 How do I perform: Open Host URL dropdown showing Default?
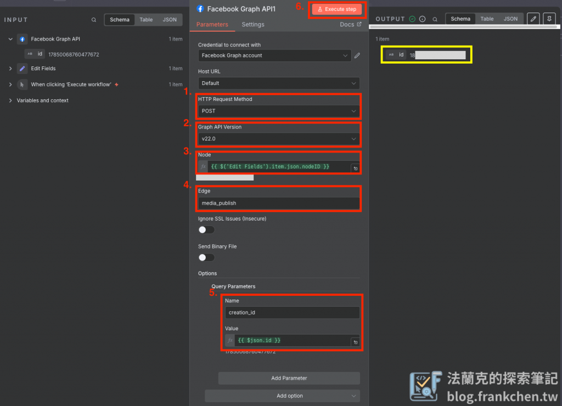coord(279,83)
